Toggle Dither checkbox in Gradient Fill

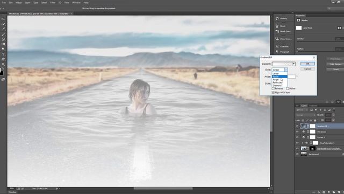288,88
